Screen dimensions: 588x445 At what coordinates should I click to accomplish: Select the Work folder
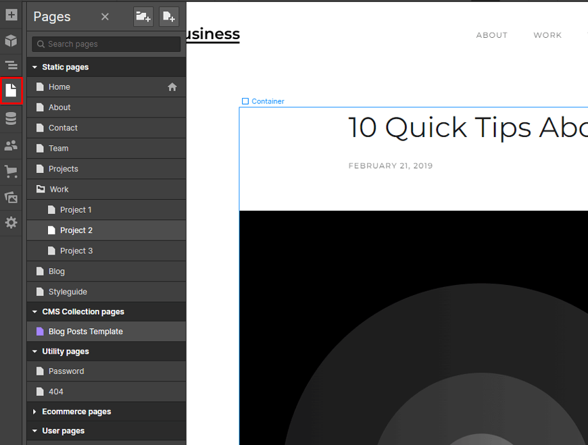coord(107,190)
